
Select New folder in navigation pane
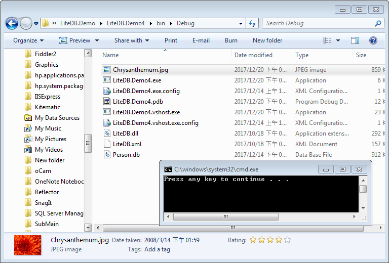(x=45, y=160)
